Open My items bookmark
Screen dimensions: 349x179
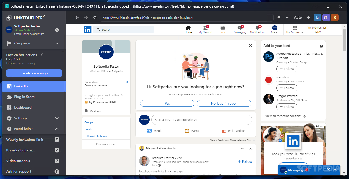(x=93, y=111)
